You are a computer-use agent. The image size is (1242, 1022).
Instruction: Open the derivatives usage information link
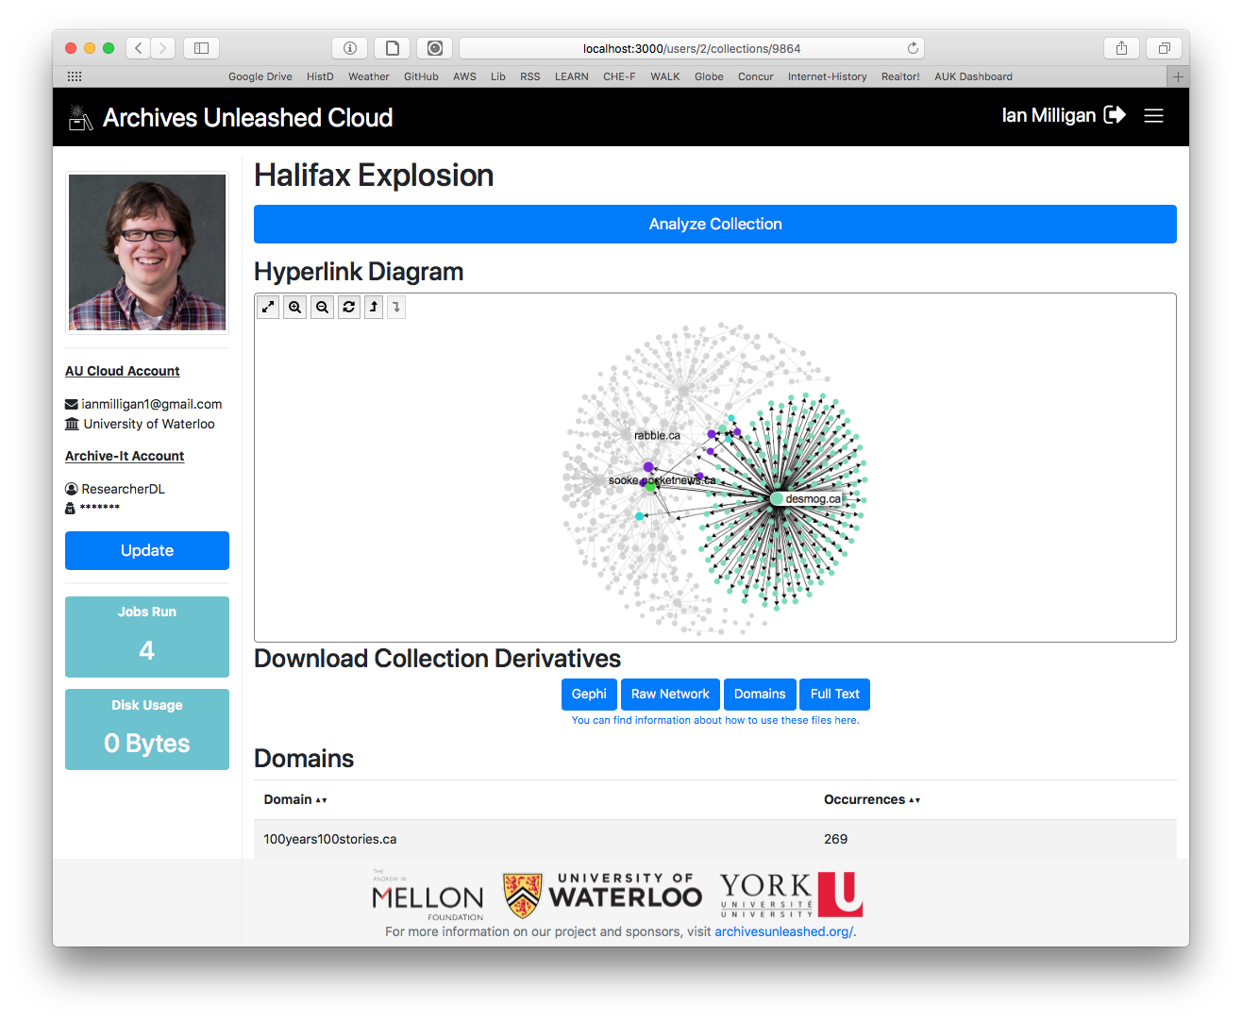[x=715, y=720]
